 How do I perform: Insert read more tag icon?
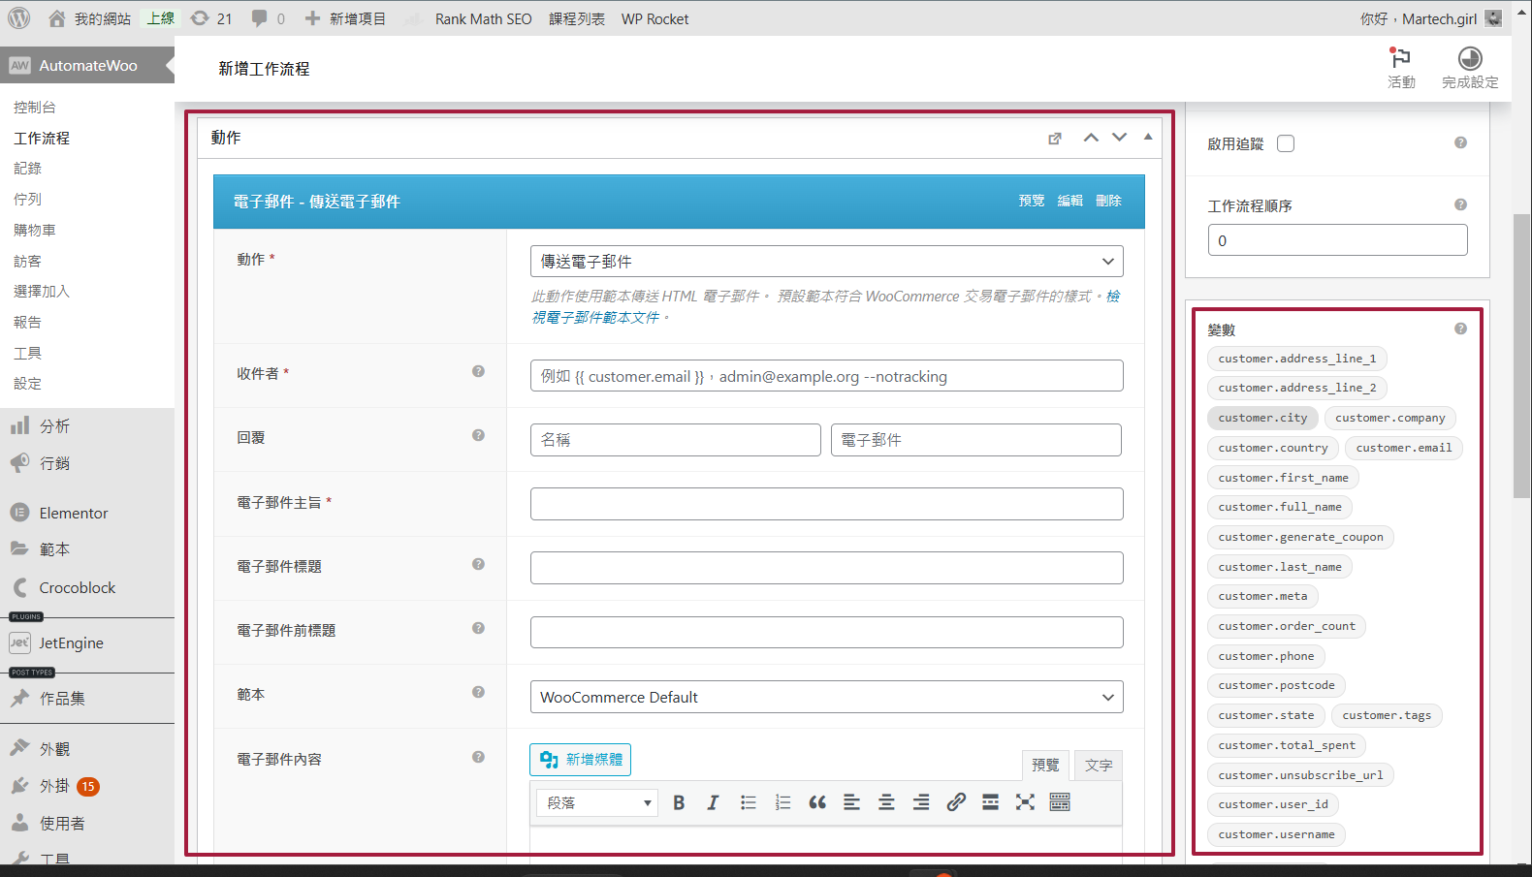[x=990, y=802]
